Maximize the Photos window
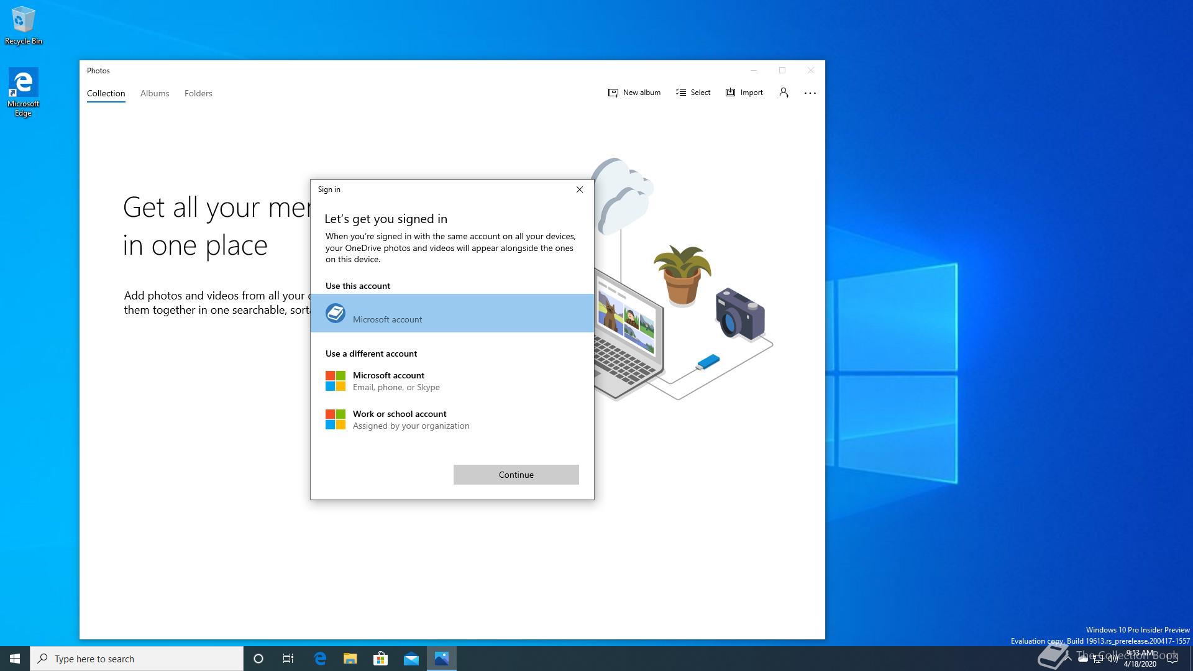1193x671 pixels. tap(782, 70)
